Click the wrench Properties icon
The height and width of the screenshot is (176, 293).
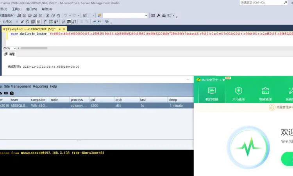159,15
